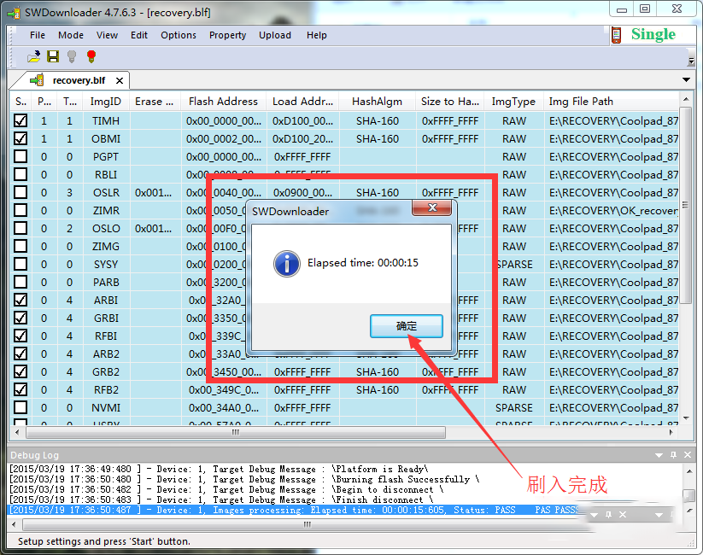This screenshot has height=555, width=703.
Task: Select the recovery.blf tab
Action: pyautogui.click(x=72, y=80)
